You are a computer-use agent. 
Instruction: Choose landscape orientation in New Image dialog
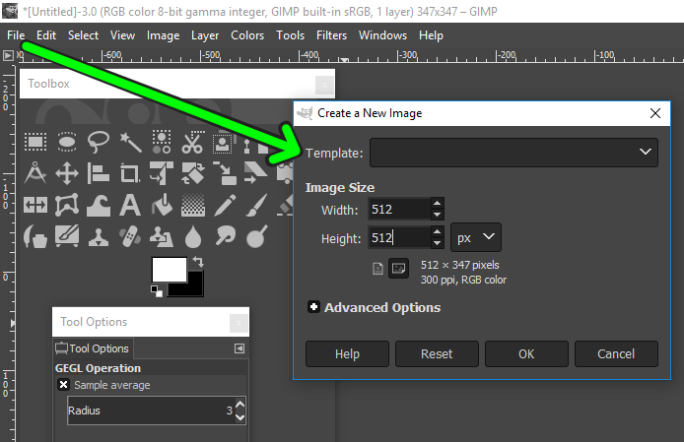click(x=398, y=268)
